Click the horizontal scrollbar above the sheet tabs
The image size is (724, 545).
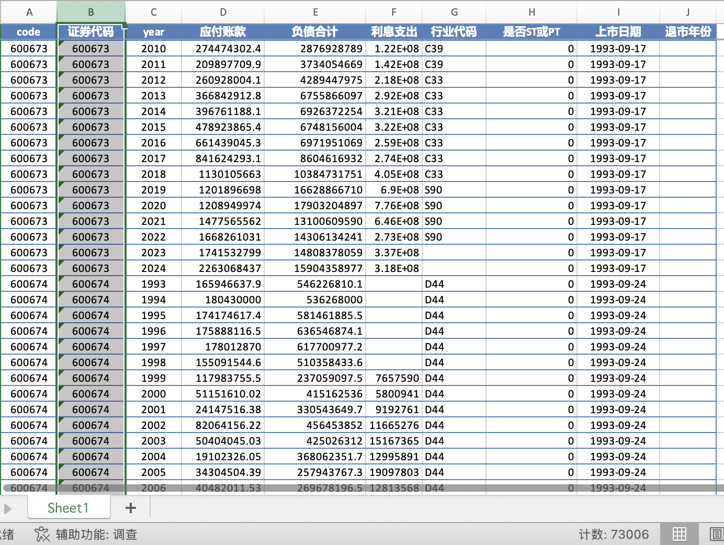click(x=363, y=488)
